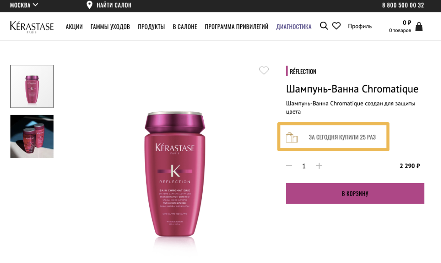Open the Диагностика link
The height and width of the screenshot is (263, 441).
(294, 27)
